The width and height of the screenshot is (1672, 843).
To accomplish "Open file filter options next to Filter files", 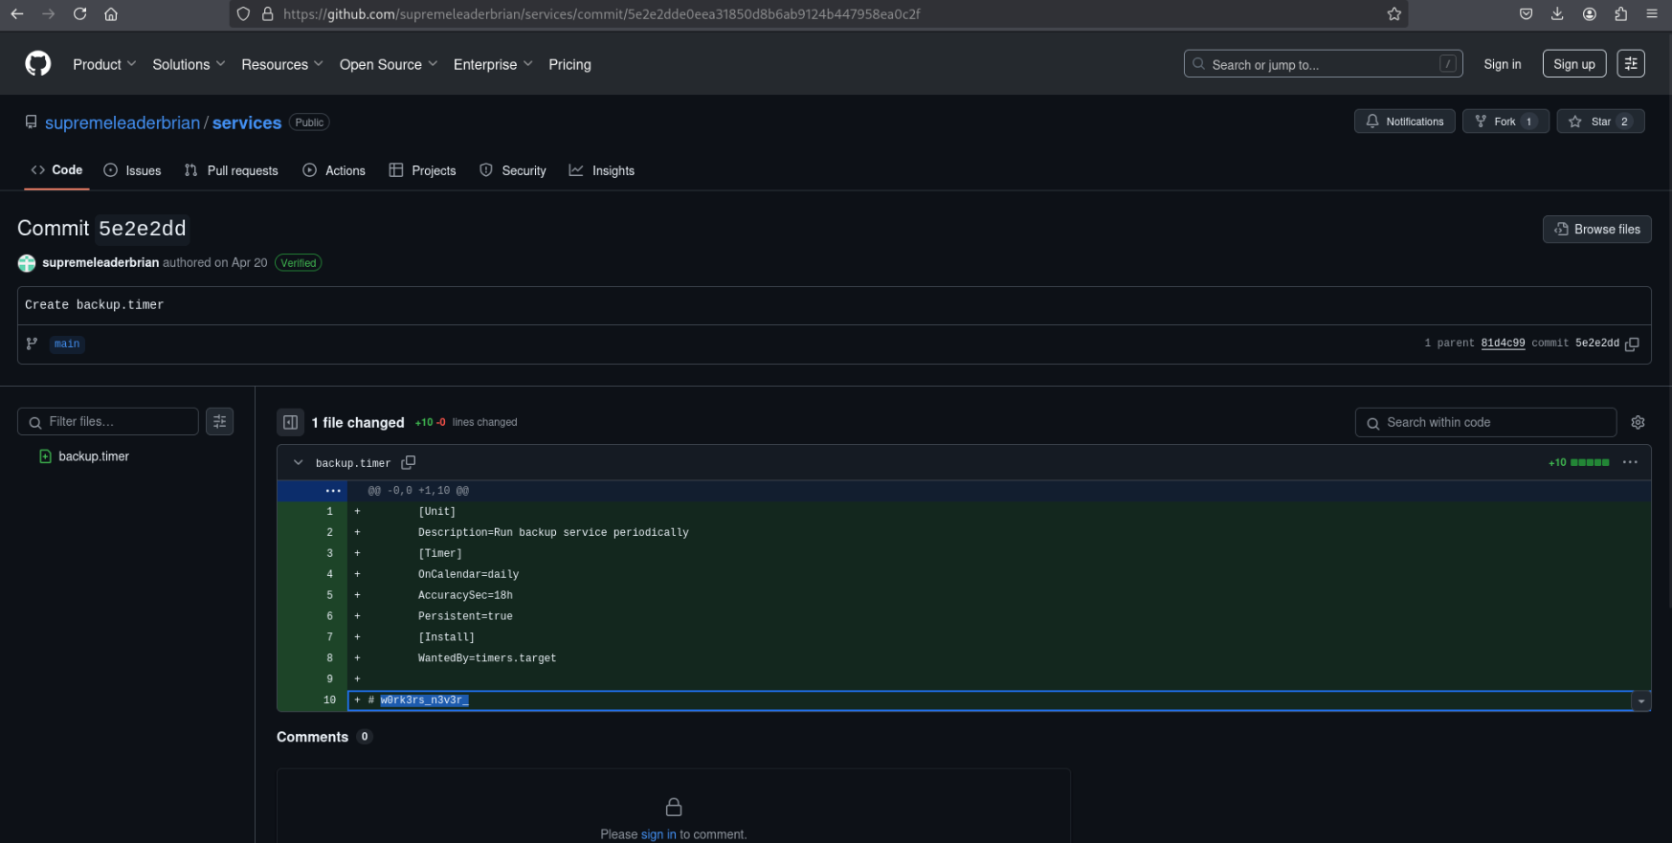I will pyautogui.click(x=220, y=421).
